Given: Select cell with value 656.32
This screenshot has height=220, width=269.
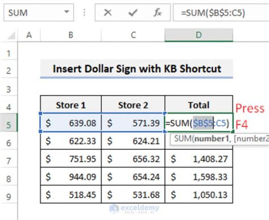Looking at the screenshot, I should click(133, 159).
